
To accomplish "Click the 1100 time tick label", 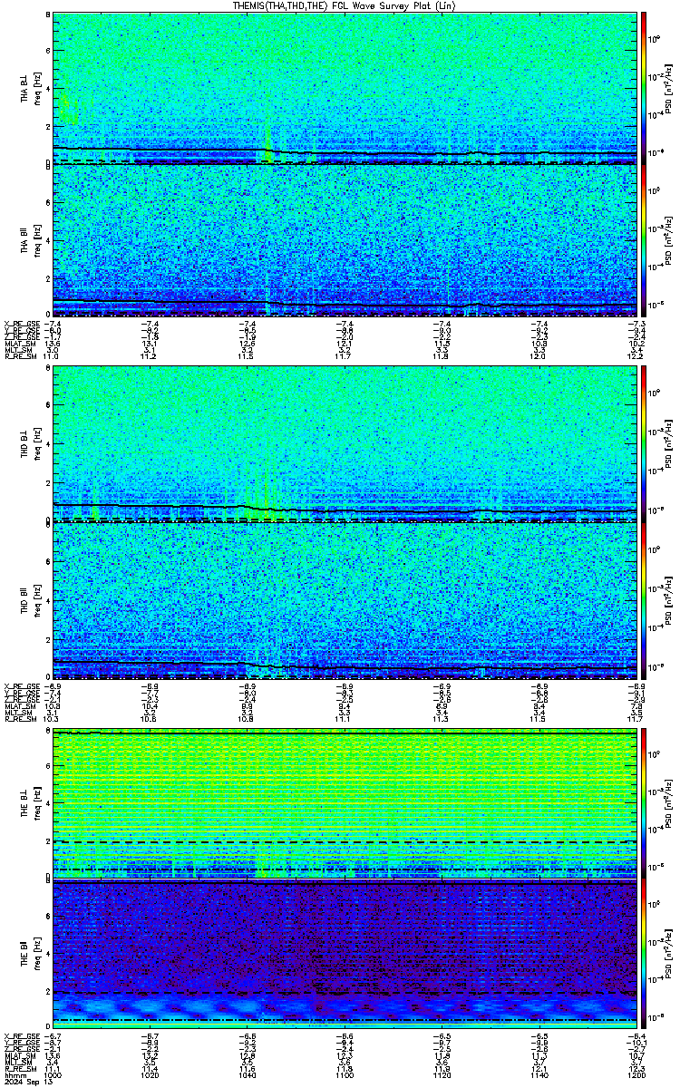I will (x=345, y=1075).
